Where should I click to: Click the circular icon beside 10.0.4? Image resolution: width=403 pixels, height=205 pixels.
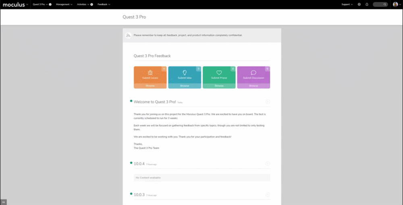(268, 163)
